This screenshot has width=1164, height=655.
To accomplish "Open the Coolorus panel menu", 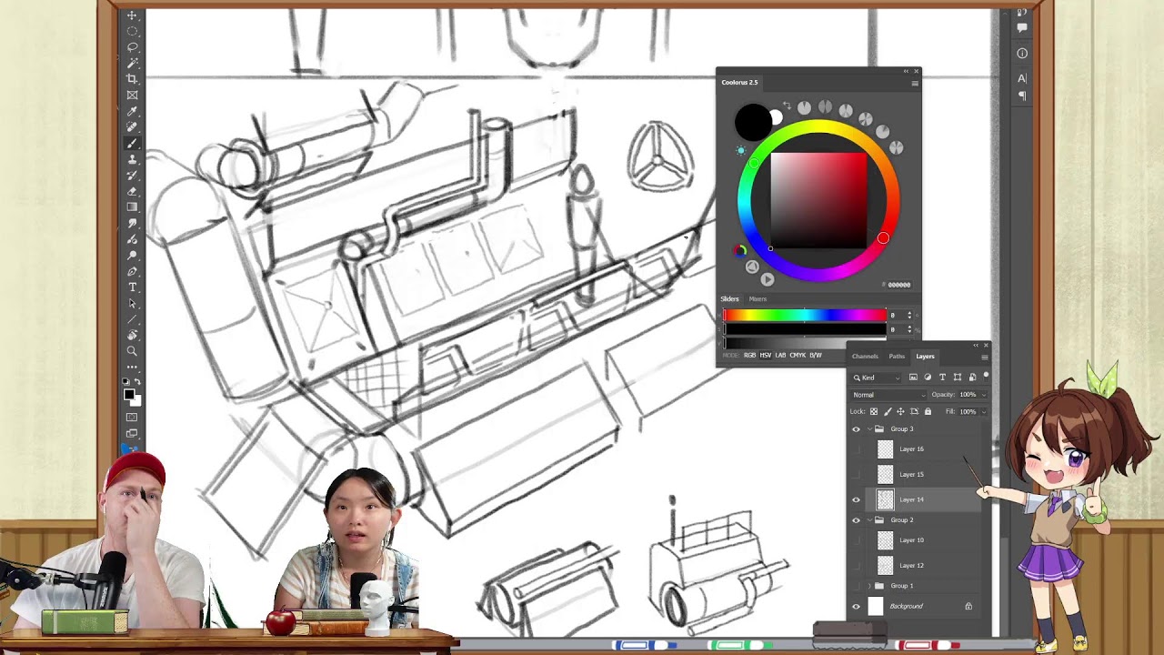I will pyautogui.click(x=915, y=84).
